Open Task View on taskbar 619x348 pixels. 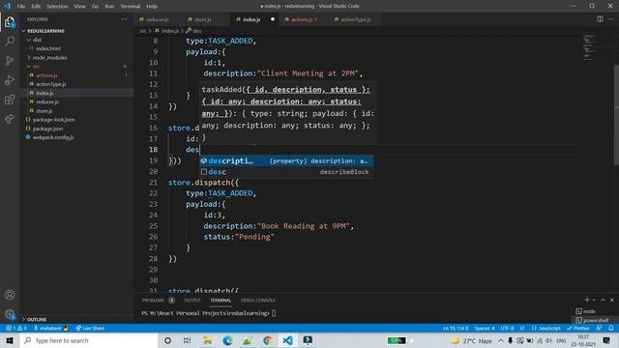(x=187, y=340)
